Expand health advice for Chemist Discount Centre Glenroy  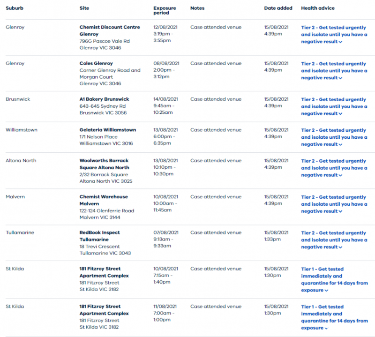(x=334, y=35)
